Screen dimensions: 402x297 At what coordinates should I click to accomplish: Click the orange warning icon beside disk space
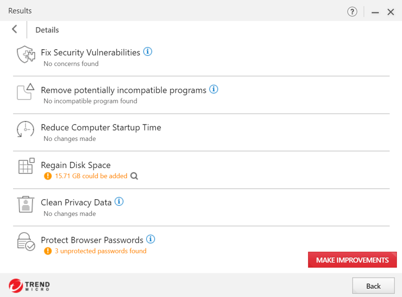pos(48,176)
